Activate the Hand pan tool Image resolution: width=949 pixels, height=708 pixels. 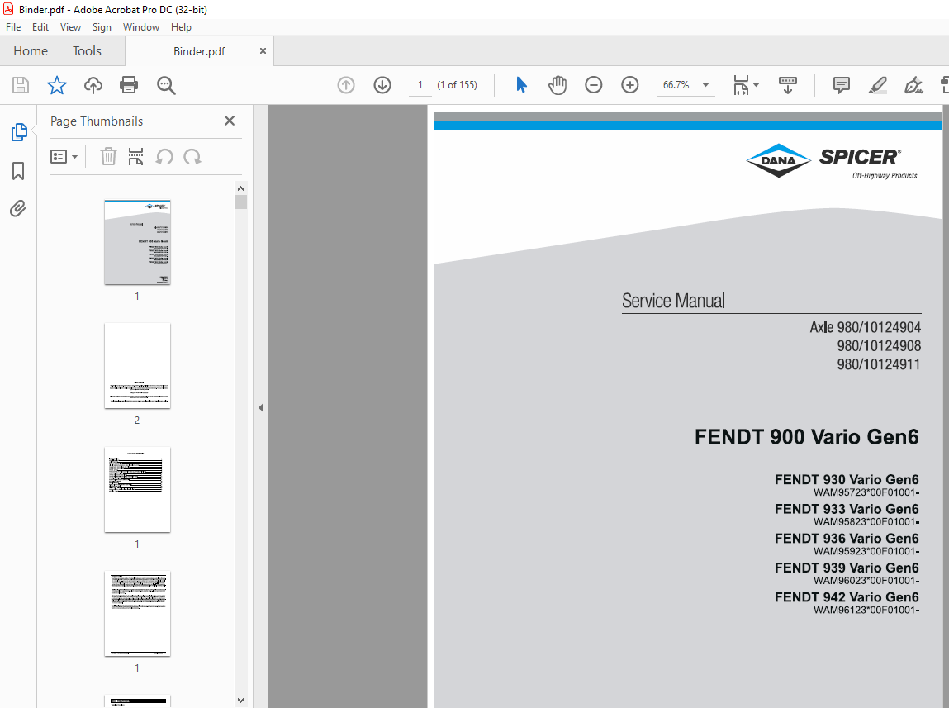(558, 85)
